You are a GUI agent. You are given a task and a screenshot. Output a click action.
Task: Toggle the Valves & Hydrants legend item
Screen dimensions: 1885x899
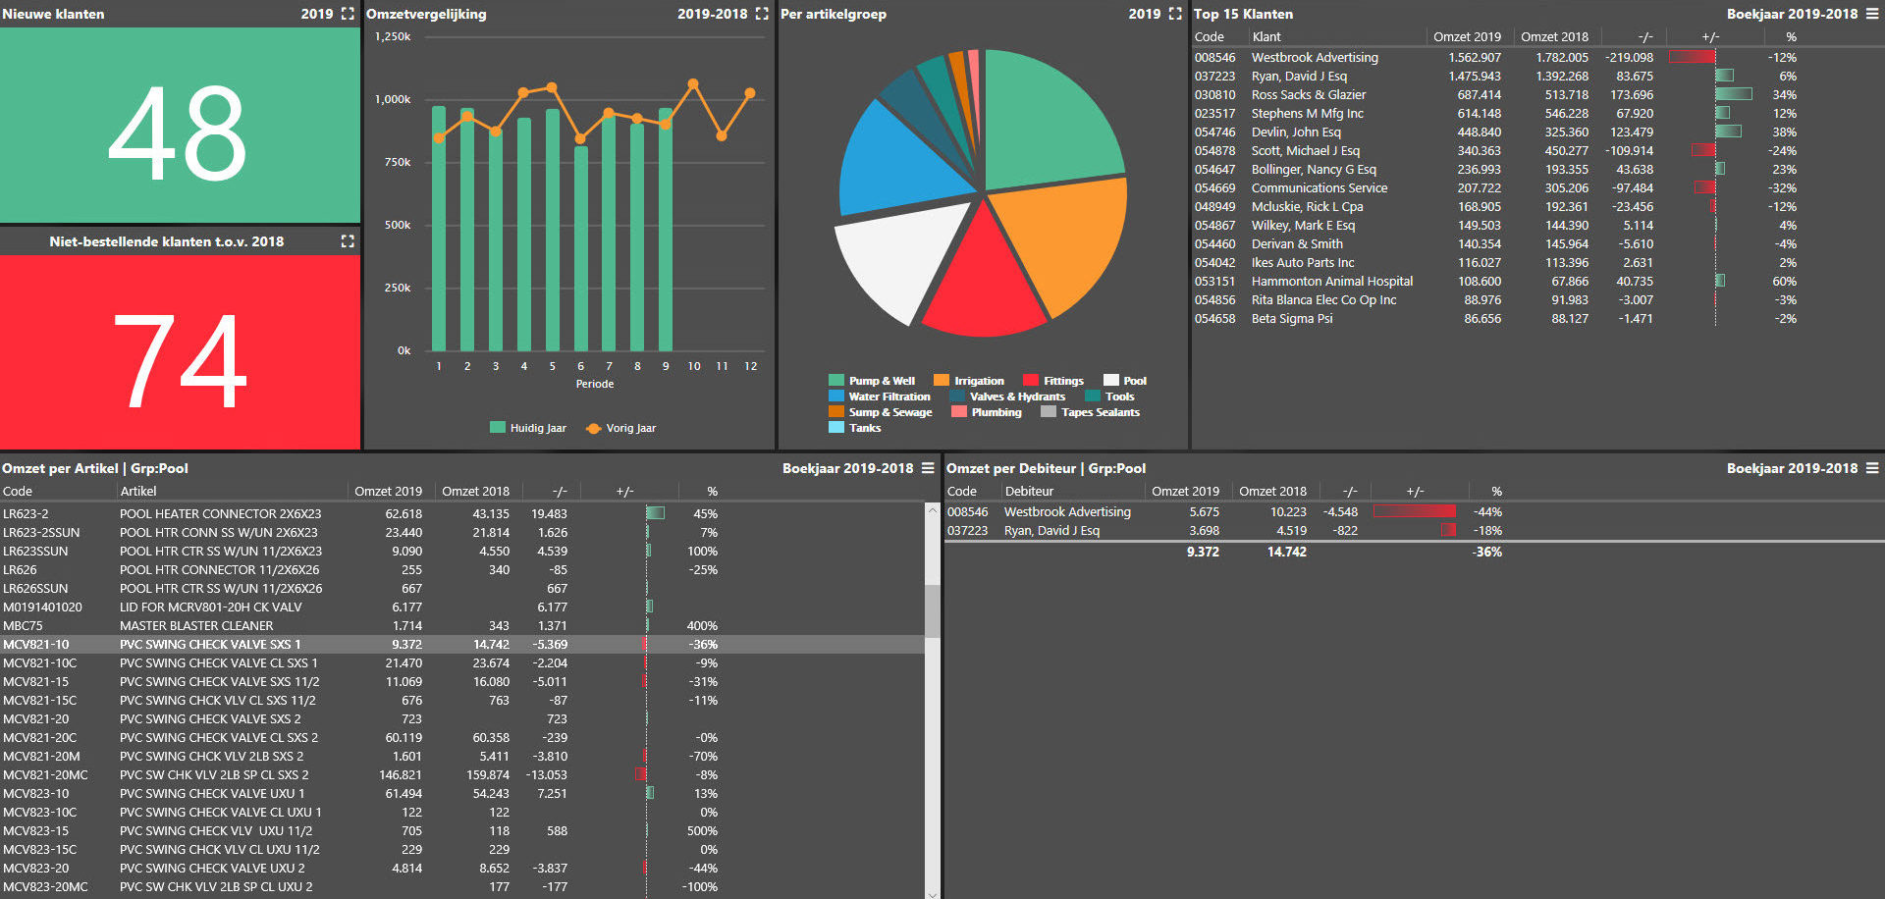coord(1008,397)
